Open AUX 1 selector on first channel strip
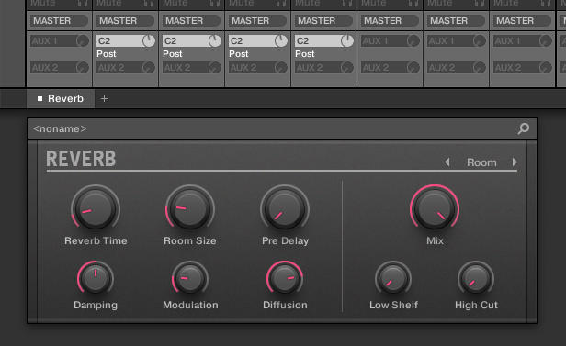The image size is (566, 346). coord(53,41)
